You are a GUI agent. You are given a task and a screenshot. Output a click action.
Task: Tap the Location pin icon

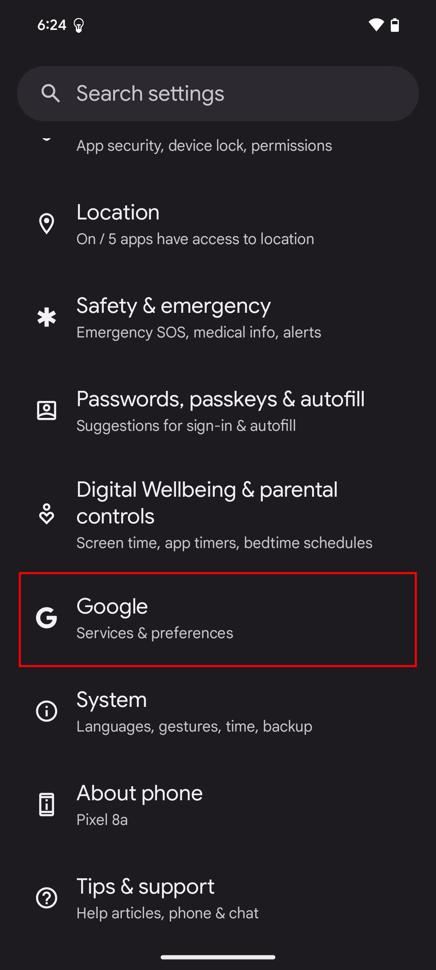46,224
